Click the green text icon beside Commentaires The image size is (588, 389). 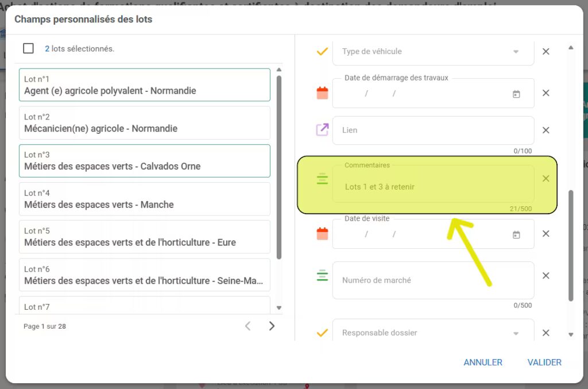coord(322,179)
